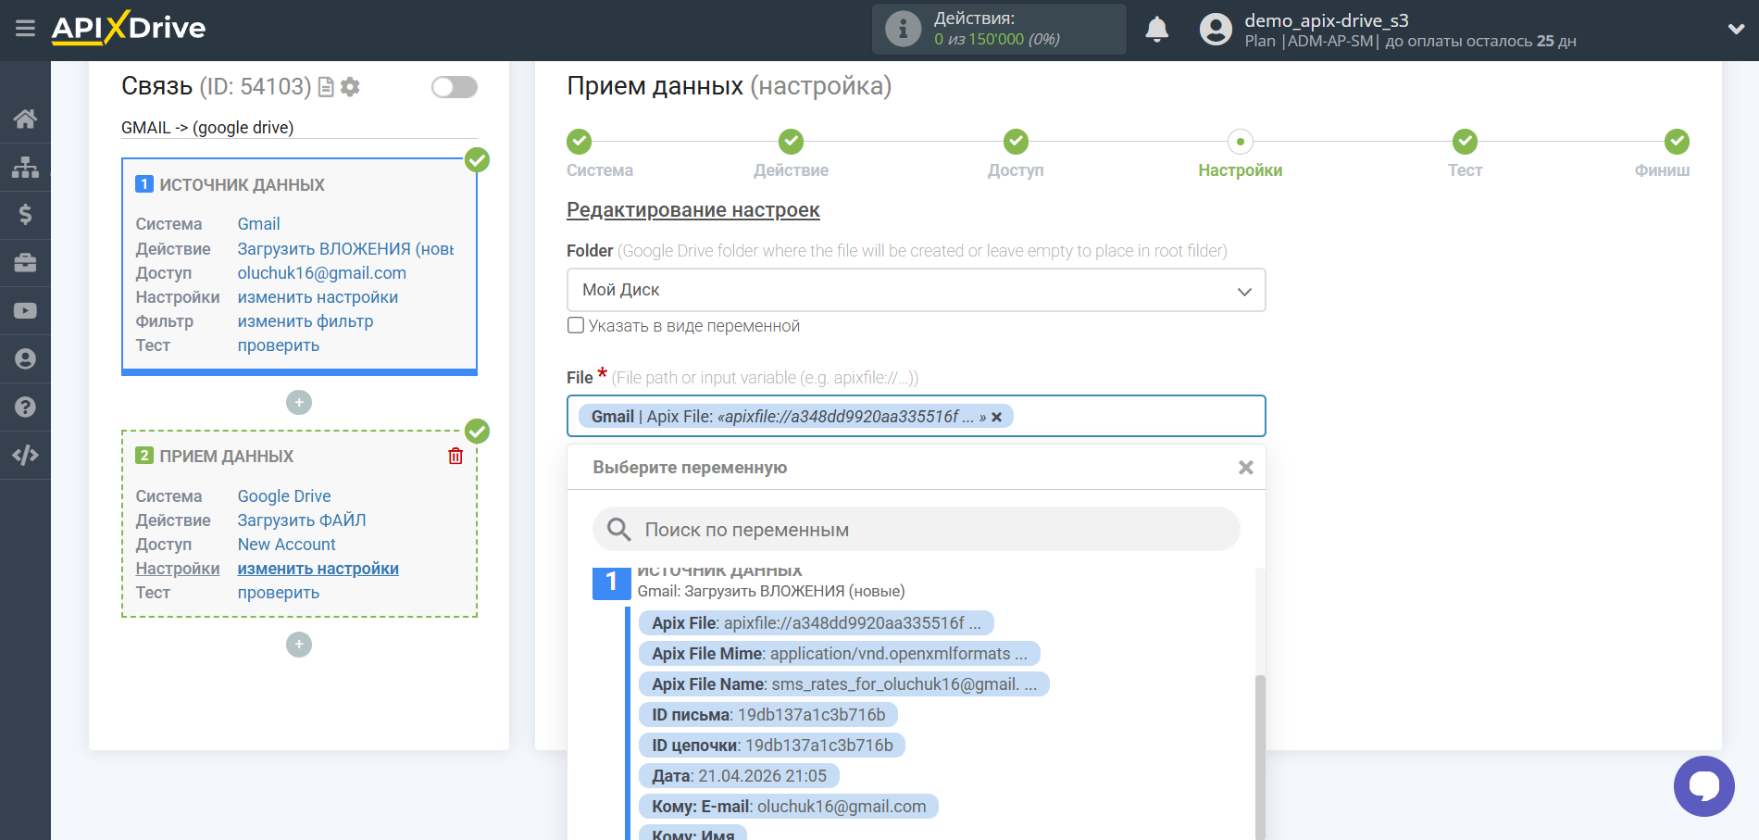Screen dimensions: 1759x840
Task: Click 'изменить фильтр' link
Action: [306, 321]
